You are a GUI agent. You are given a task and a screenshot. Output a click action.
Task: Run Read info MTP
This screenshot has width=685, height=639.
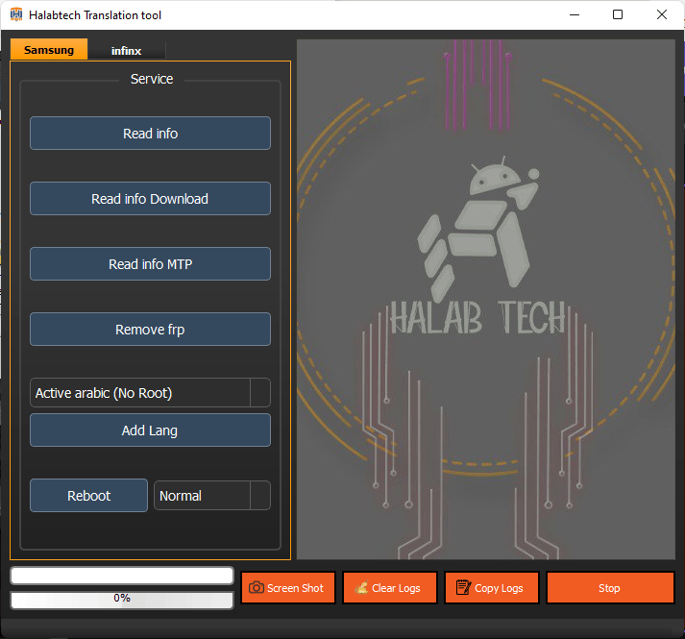coord(150,264)
